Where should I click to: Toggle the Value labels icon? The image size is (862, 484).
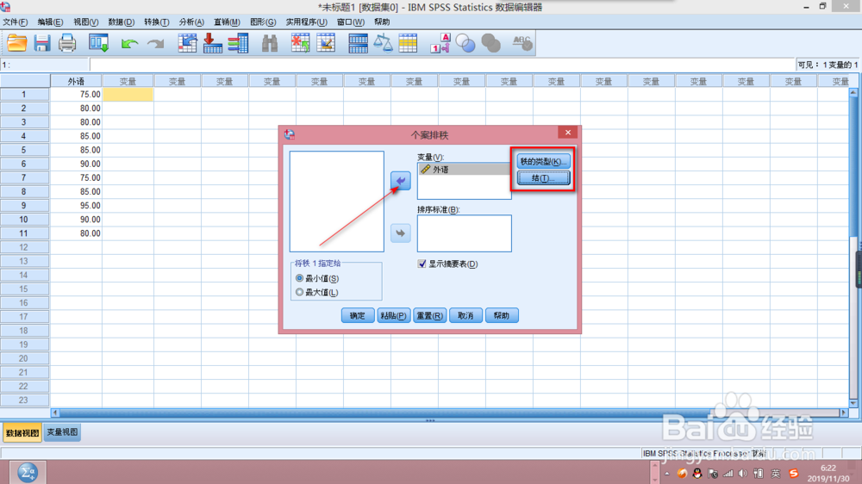click(440, 43)
